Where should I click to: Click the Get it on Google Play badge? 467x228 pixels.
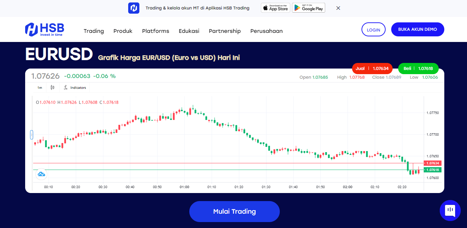pyautogui.click(x=308, y=7)
